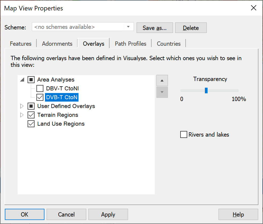The height and width of the screenshot is (224, 263).
Task: Expand the User Defined Overlays node
Action: pos(22,106)
